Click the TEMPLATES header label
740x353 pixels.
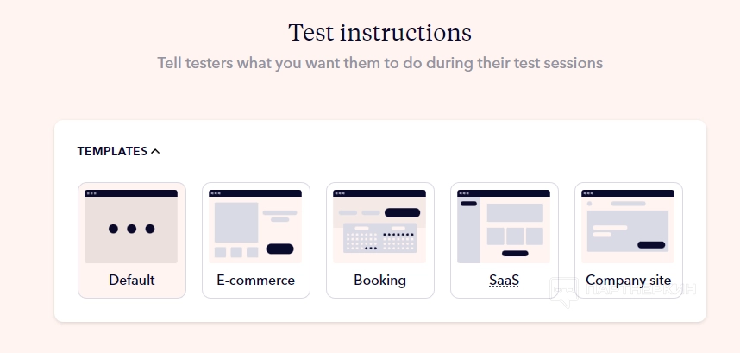(112, 151)
